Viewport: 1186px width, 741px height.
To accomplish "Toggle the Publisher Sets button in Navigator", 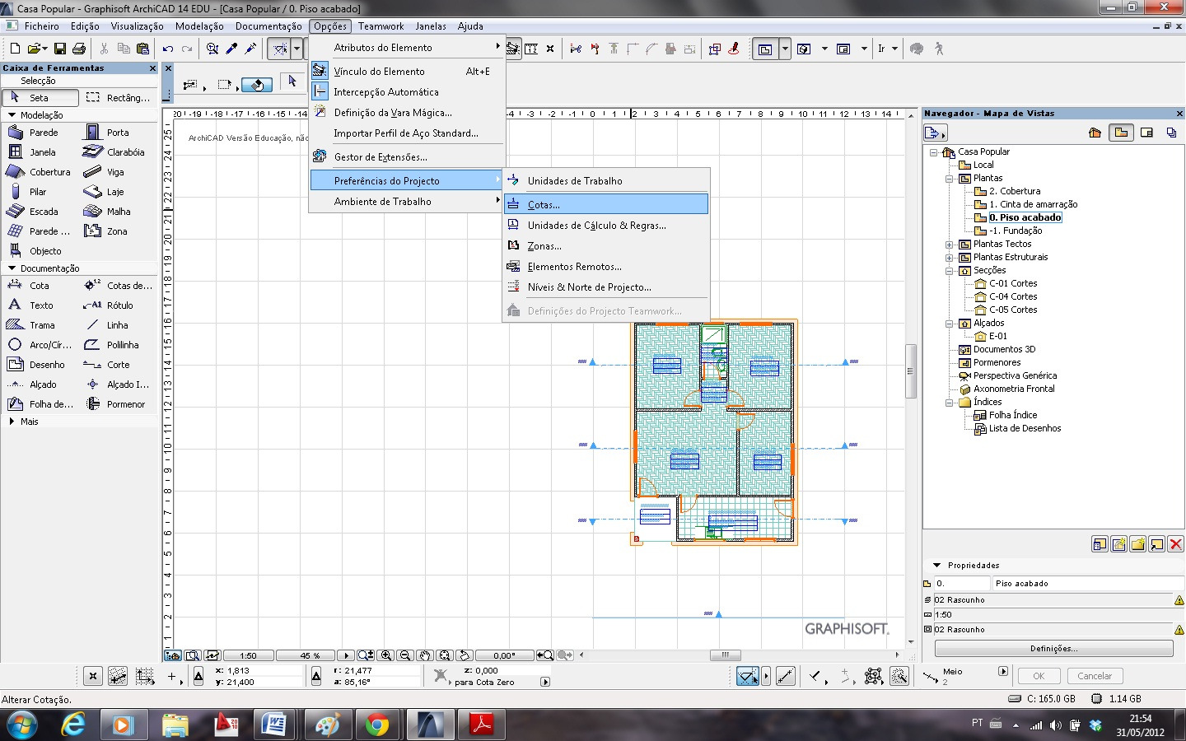I will pyautogui.click(x=1171, y=133).
